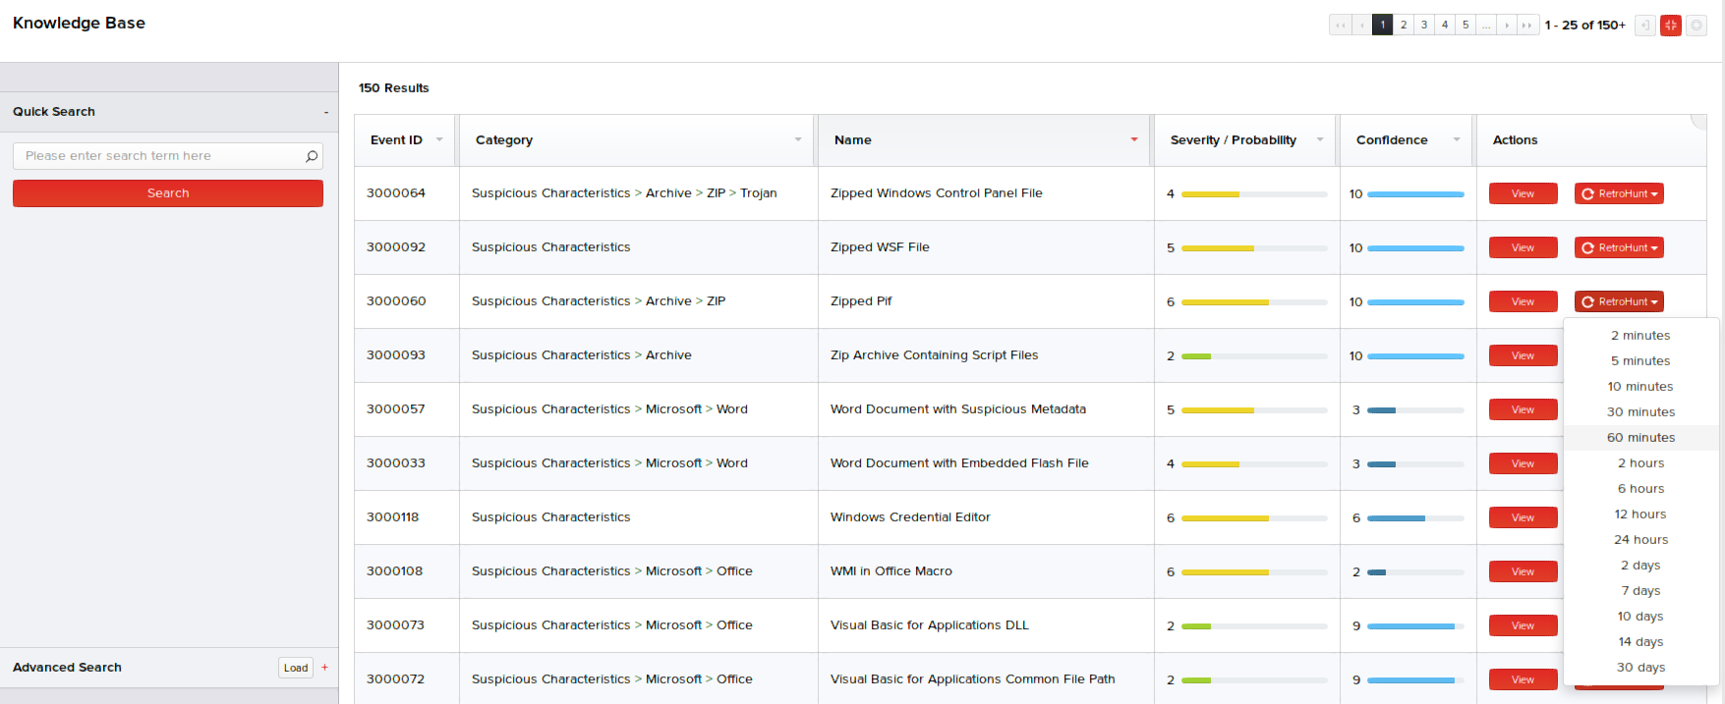Click the red compress view icon
Screen dimensions: 1725x704
(x=1670, y=26)
